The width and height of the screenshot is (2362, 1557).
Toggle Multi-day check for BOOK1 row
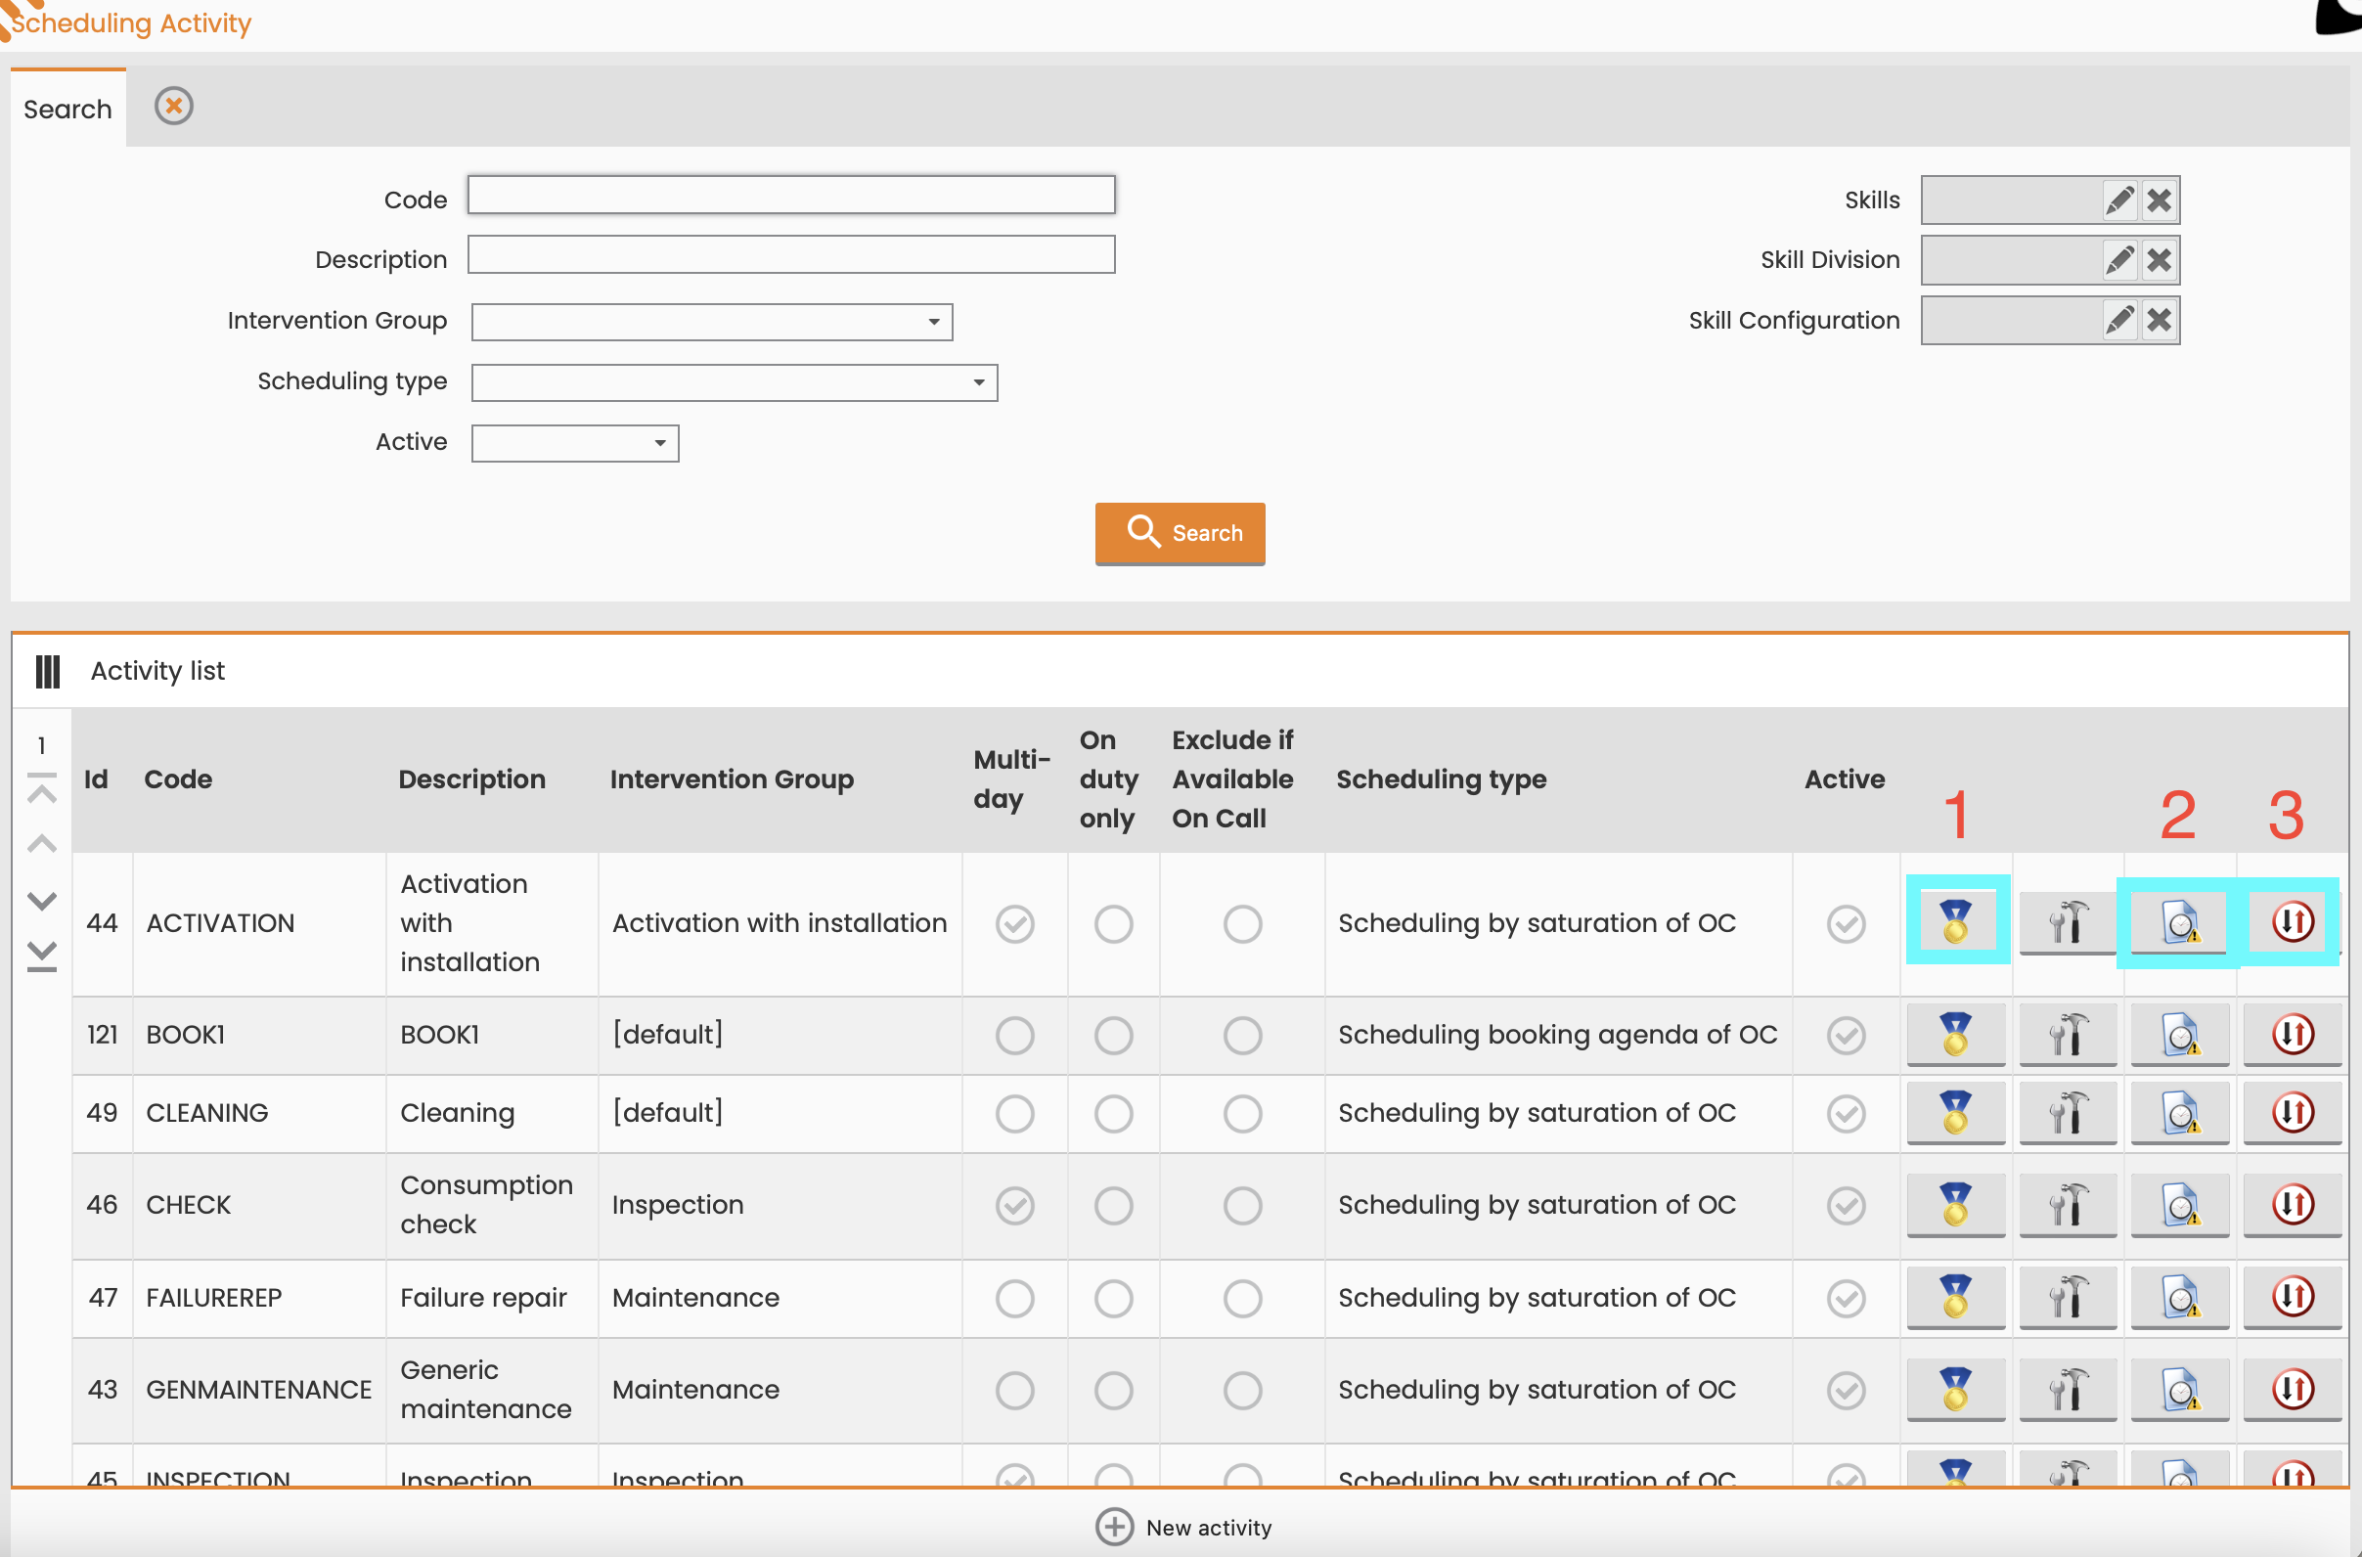point(1014,1036)
